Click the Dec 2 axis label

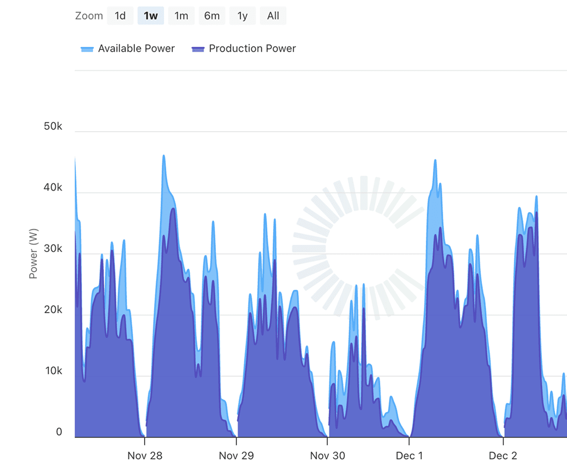tap(503, 455)
